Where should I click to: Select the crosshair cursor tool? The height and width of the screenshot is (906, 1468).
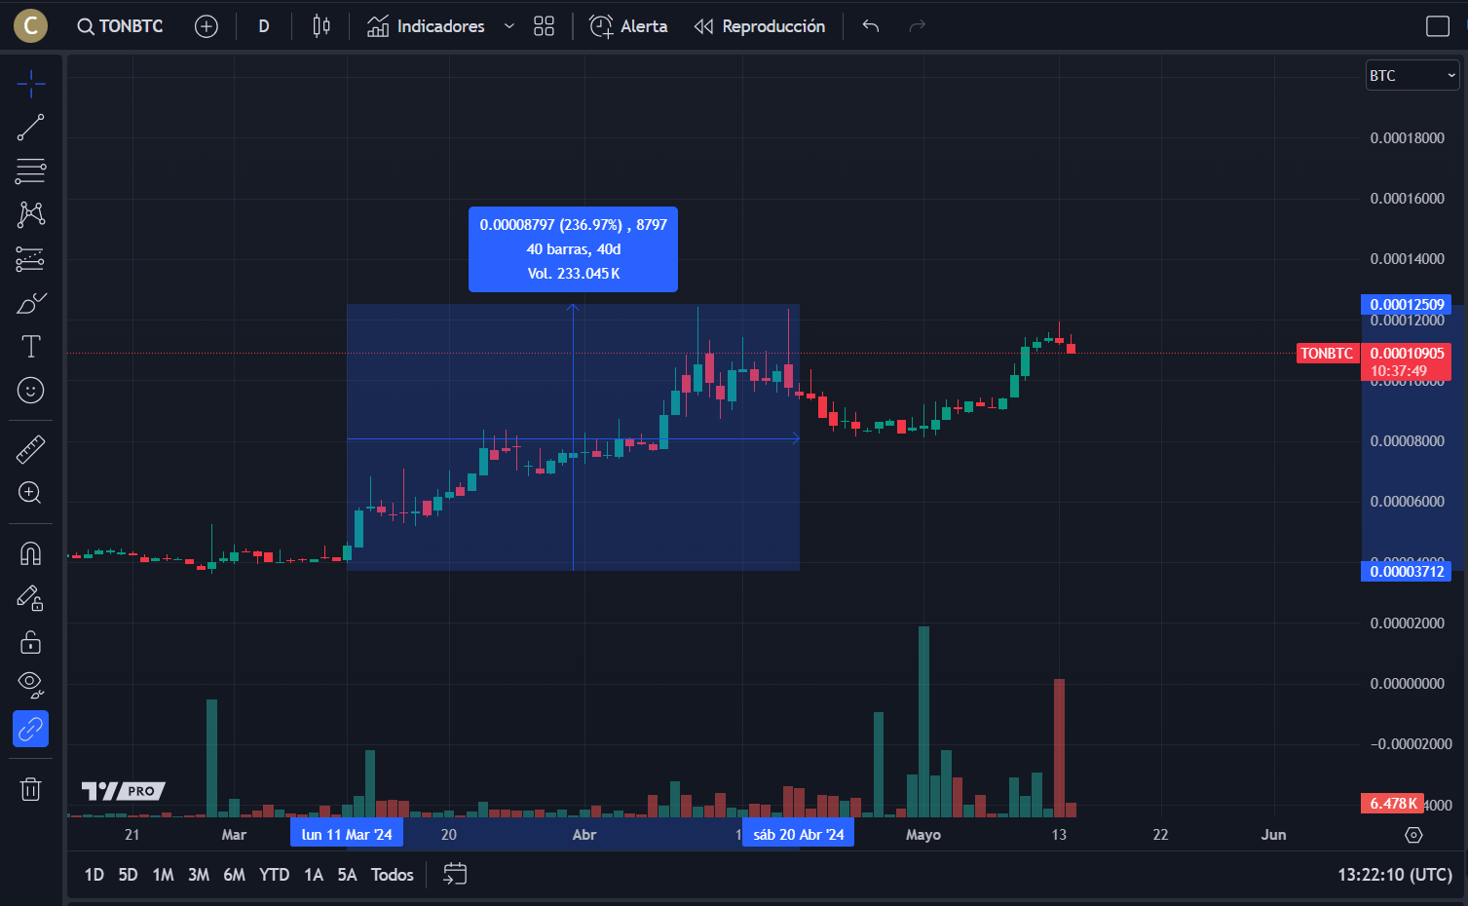coord(31,84)
